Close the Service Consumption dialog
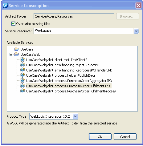This screenshot has width=143, height=146. coord(138,5)
